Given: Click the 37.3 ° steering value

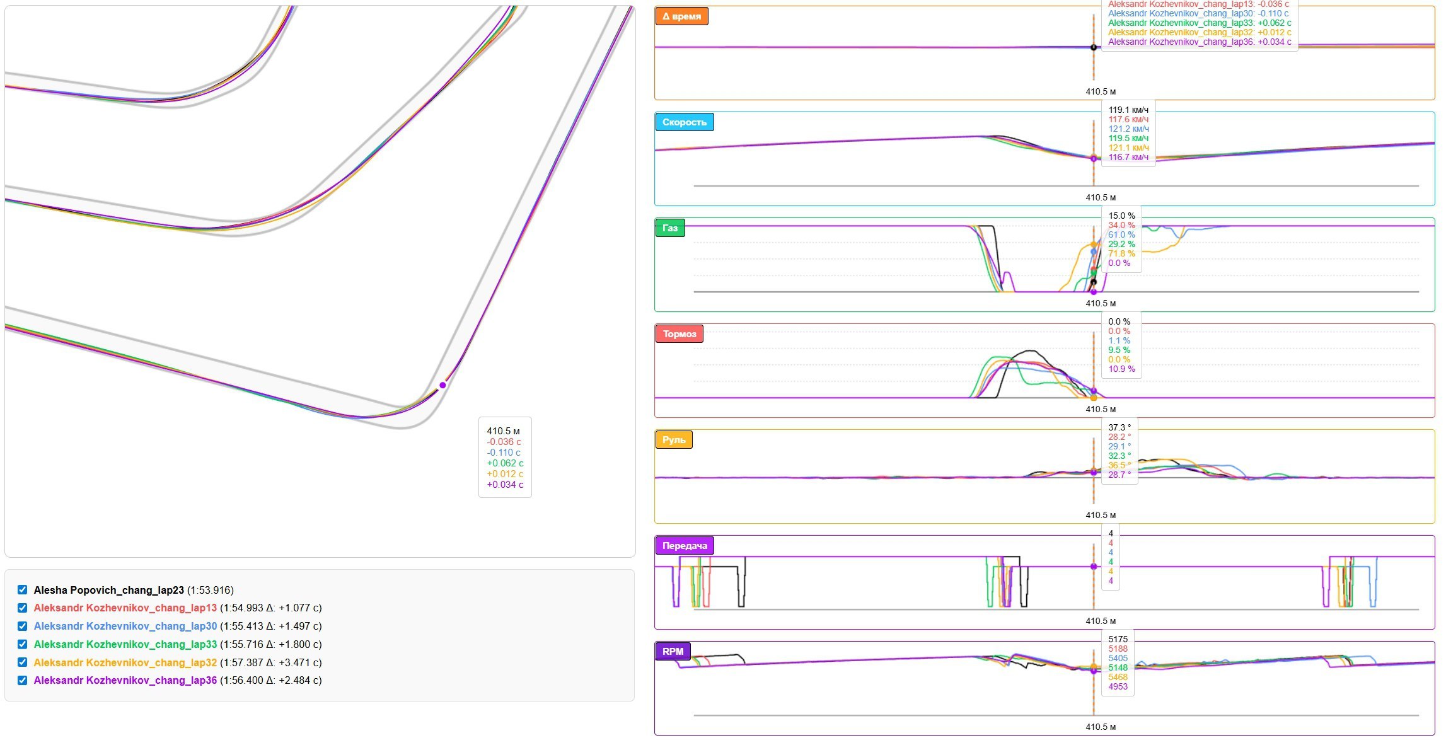Looking at the screenshot, I should 1119,427.
